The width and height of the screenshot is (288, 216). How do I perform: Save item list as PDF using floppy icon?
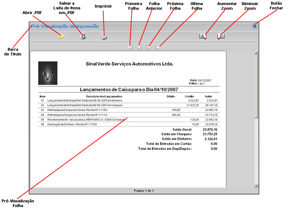(83, 36)
